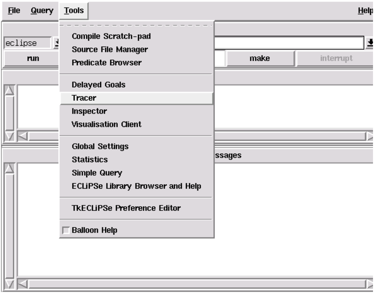Screen dimensions: 374x293
Task: Open the File menu
Action: (x=14, y=10)
